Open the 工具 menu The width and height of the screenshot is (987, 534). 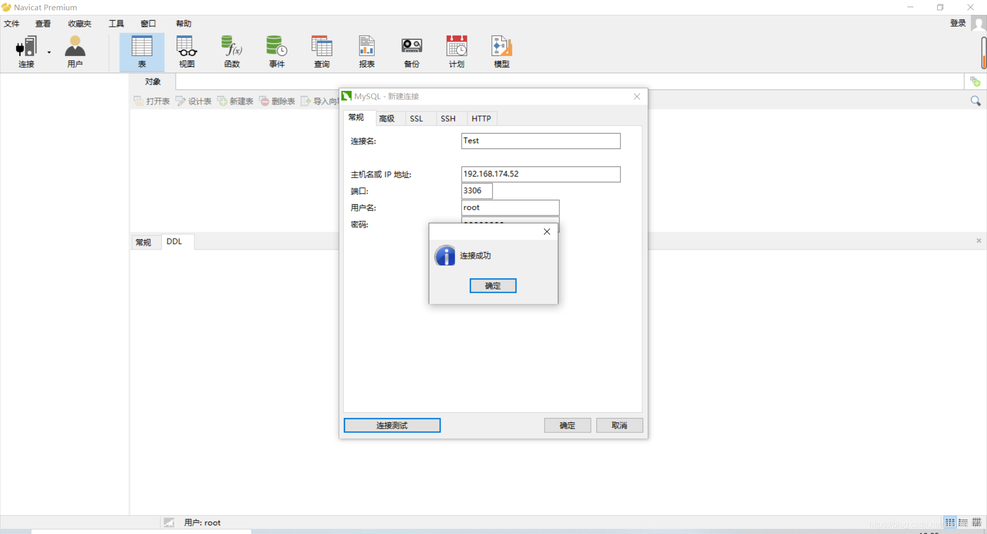[116, 24]
